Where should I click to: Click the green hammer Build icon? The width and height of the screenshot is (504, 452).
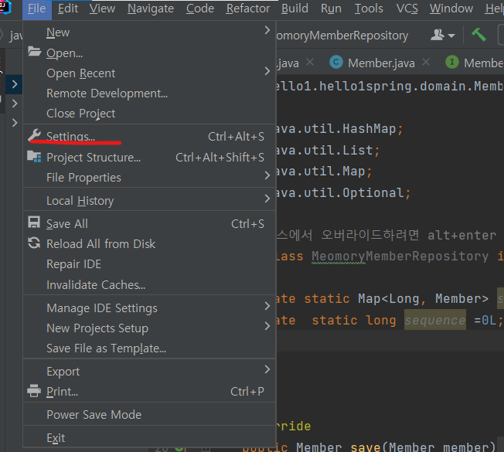[x=479, y=35]
